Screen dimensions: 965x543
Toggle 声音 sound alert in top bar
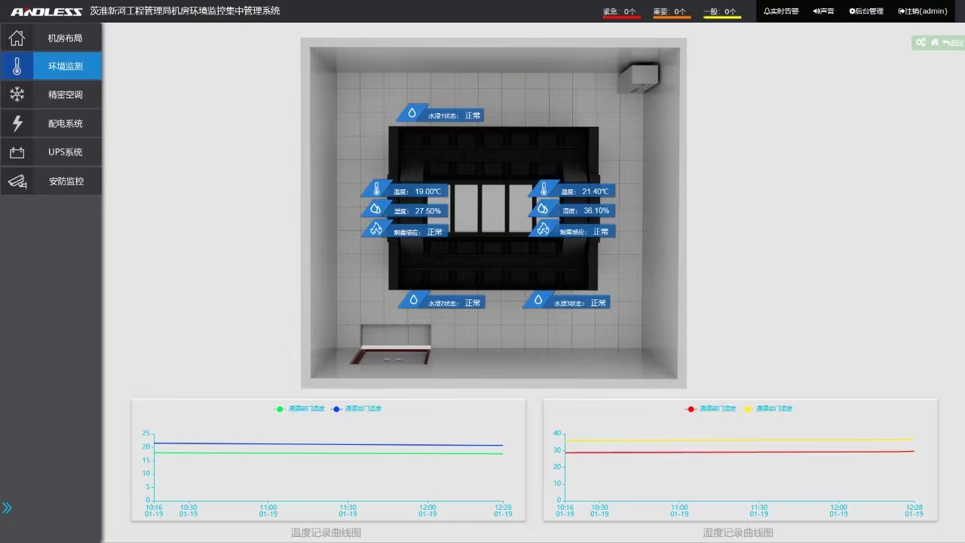pos(823,11)
